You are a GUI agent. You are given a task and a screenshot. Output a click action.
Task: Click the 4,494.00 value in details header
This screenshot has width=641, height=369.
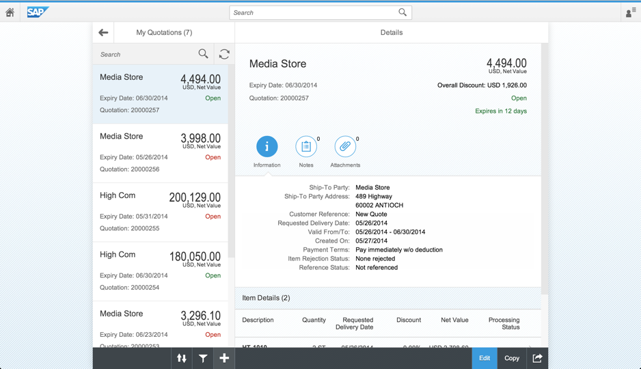coord(506,63)
